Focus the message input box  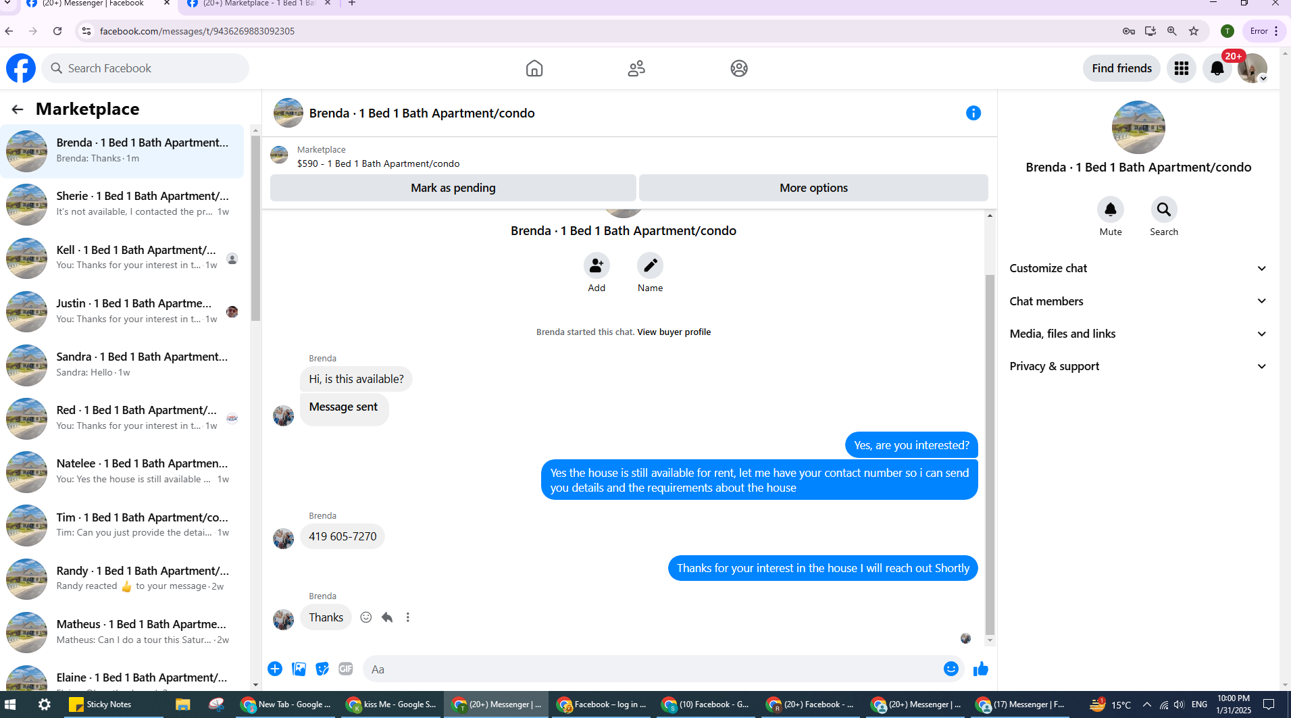(x=651, y=669)
